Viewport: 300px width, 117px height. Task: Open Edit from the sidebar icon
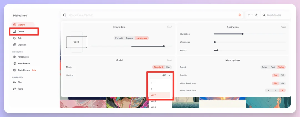pyautogui.click(x=15, y=38)
